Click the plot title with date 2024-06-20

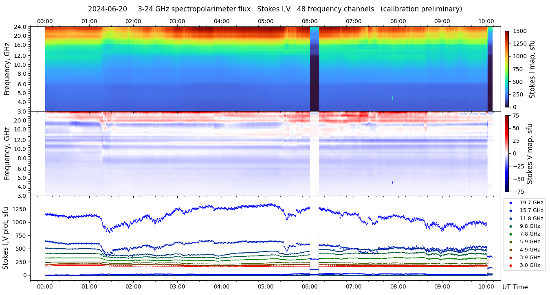275,9
